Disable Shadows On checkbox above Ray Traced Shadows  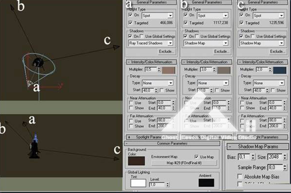tap(130, 36)
